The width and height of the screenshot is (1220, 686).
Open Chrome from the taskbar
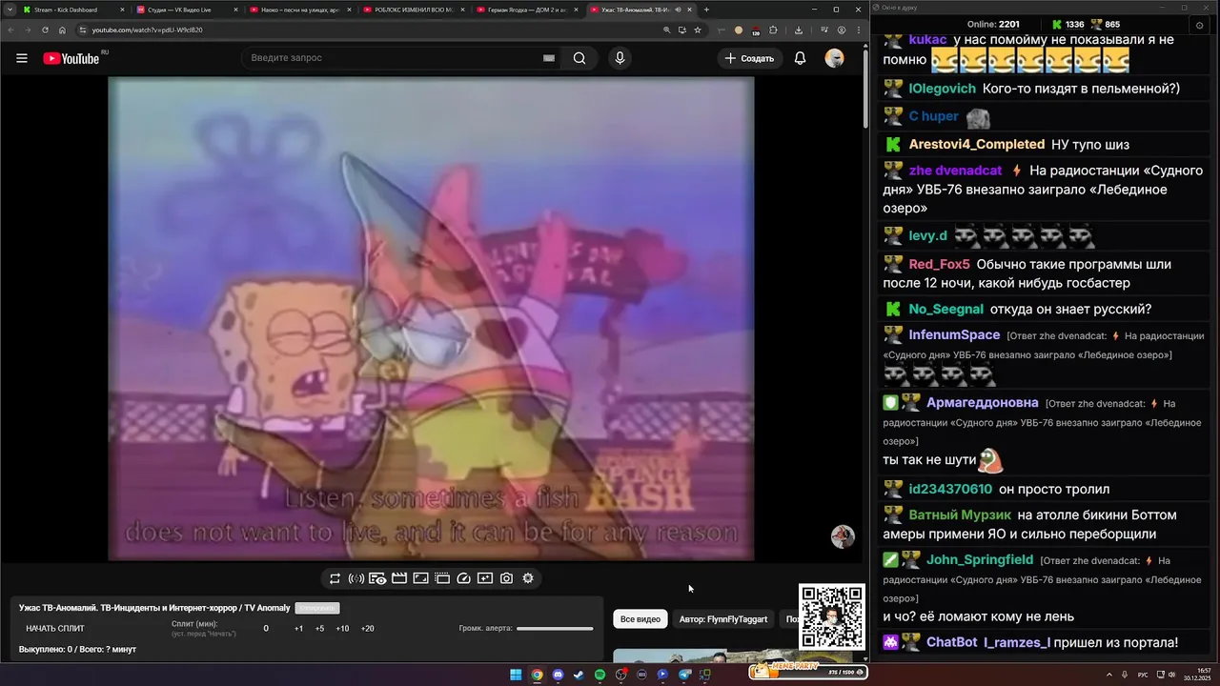click(x=537, y=675)
